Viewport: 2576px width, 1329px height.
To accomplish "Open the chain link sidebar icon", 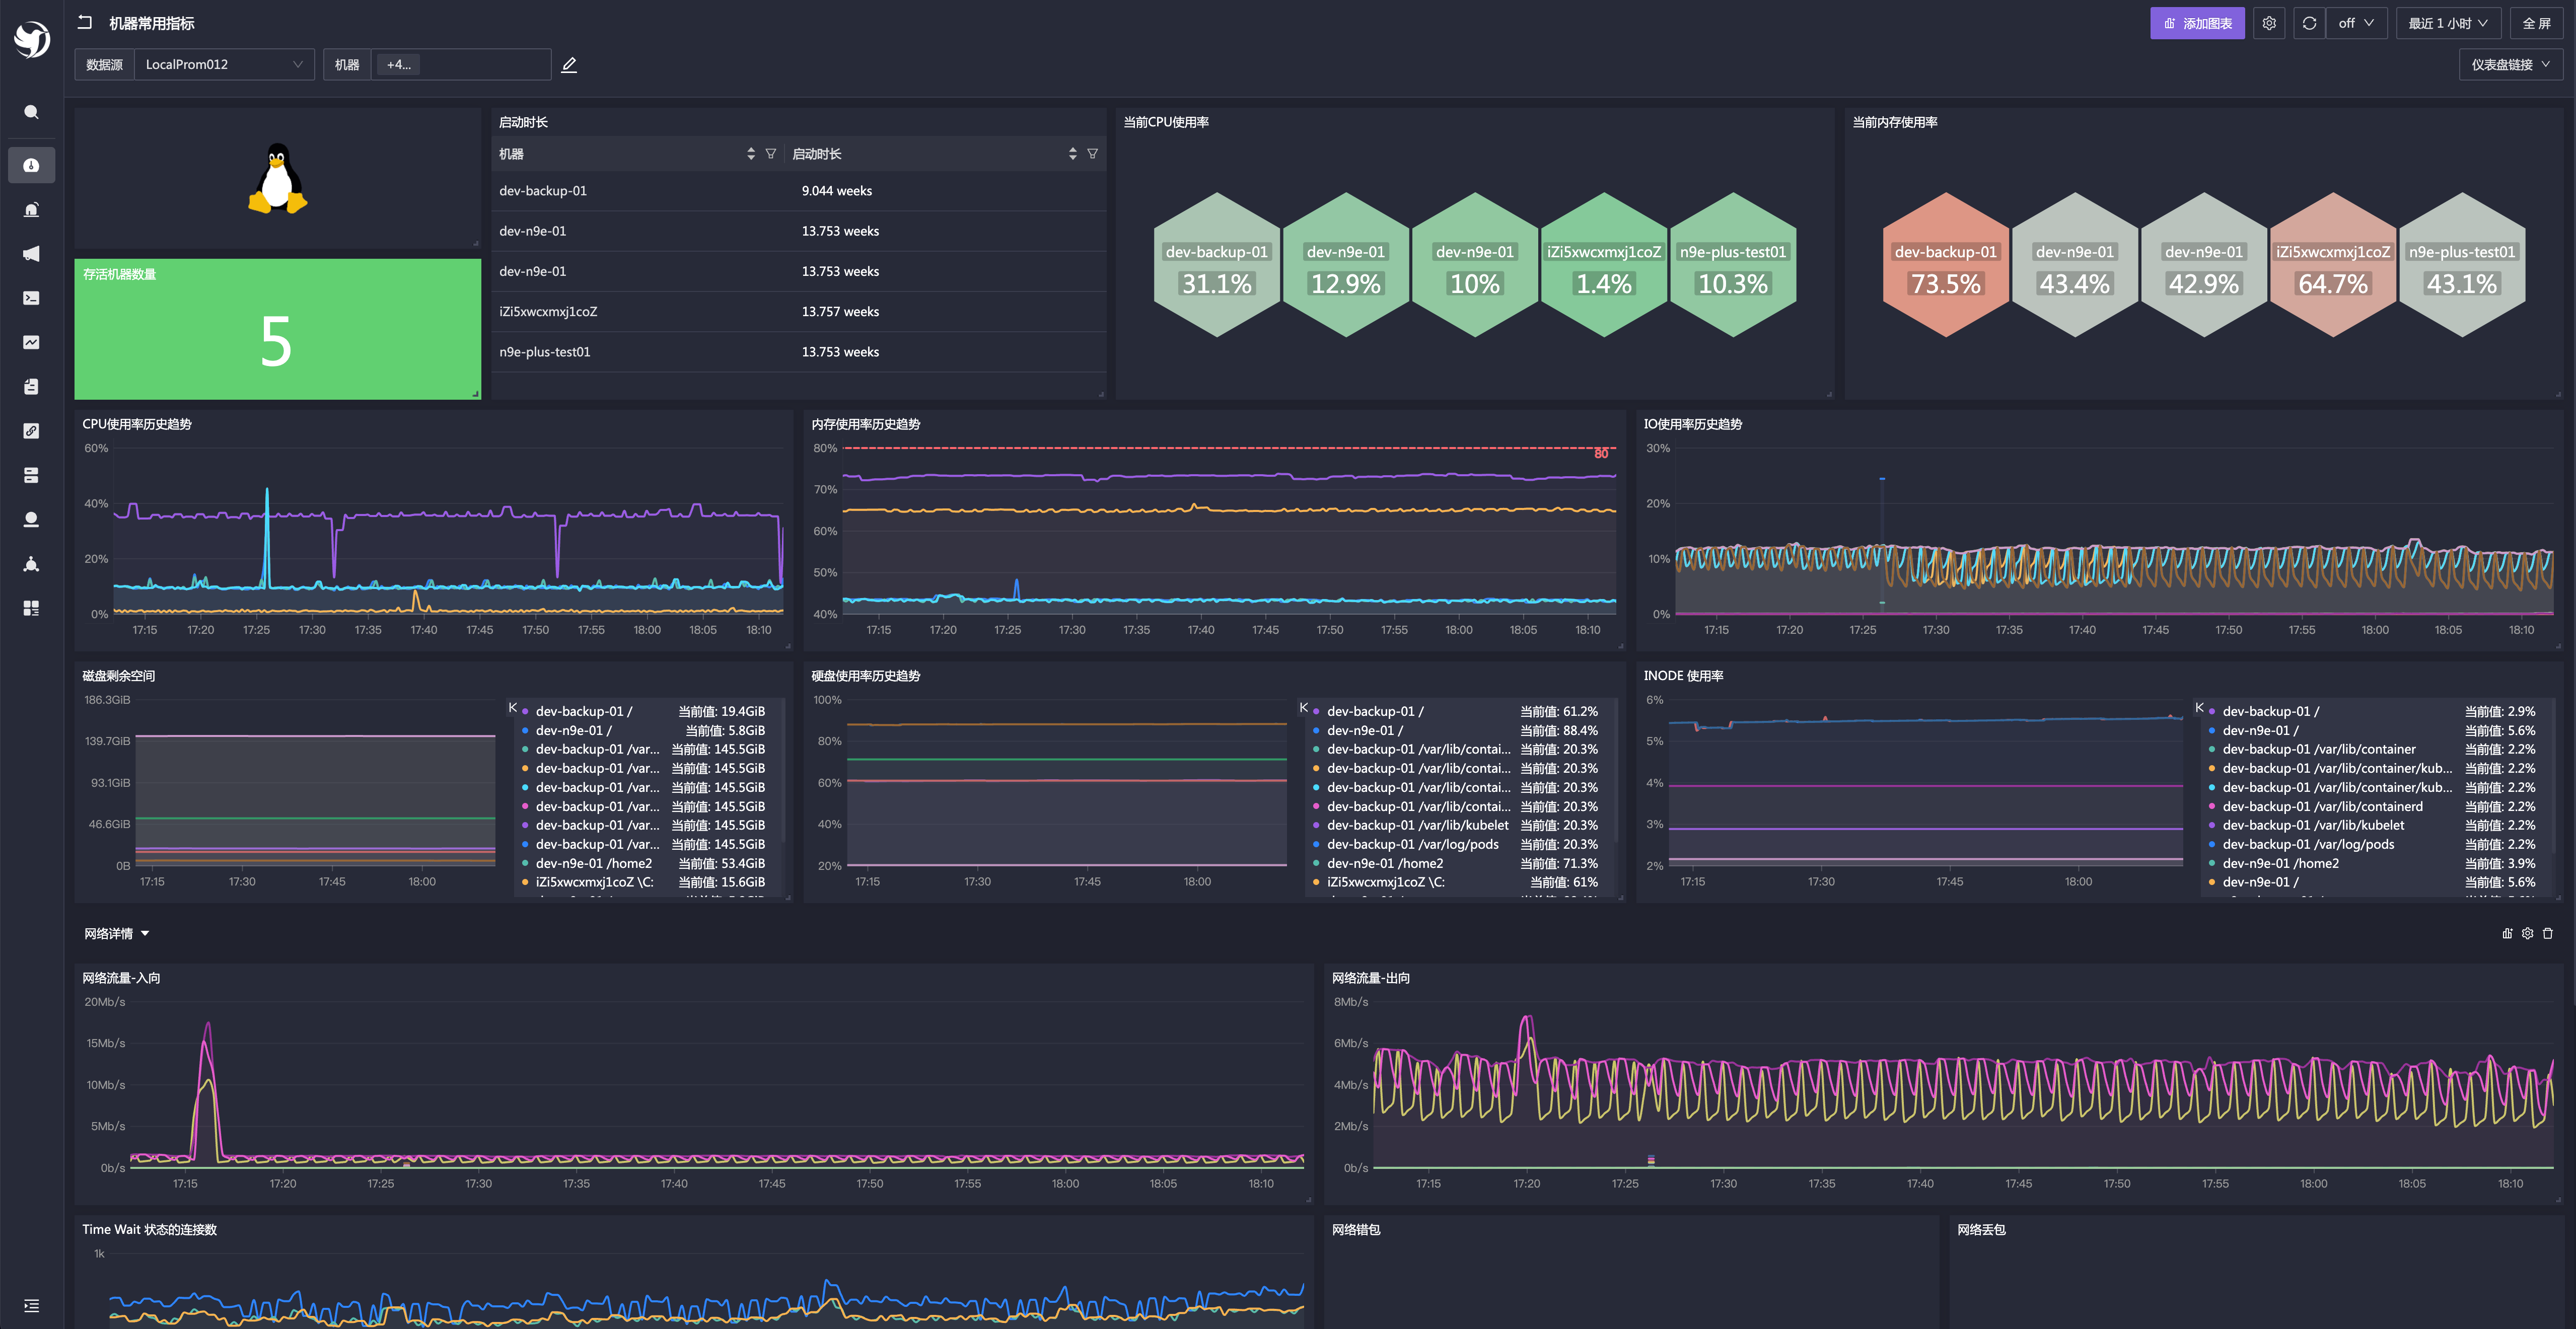I will point(31,431).
